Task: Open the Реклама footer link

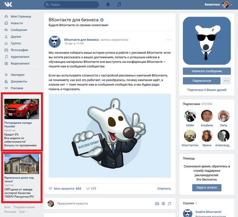Action: coord(10,212)
